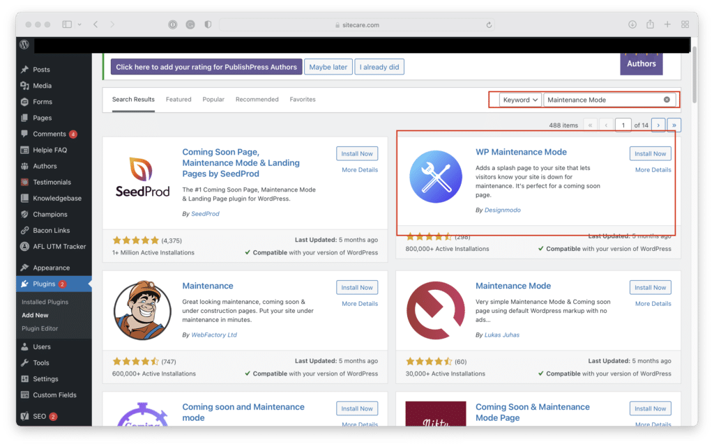
Task: Click the Knowledgebase icon
Action: click(24, 198)
